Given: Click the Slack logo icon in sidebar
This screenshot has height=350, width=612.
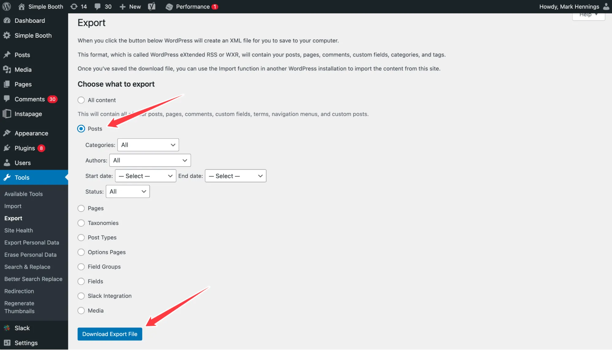Looking at the screenshot, I should (x=7, y=328).
